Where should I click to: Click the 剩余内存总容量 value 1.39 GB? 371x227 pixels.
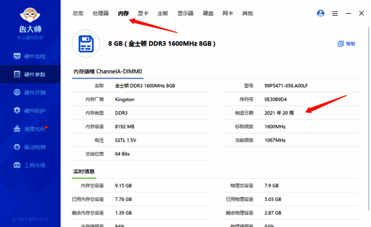pos(123,213)
